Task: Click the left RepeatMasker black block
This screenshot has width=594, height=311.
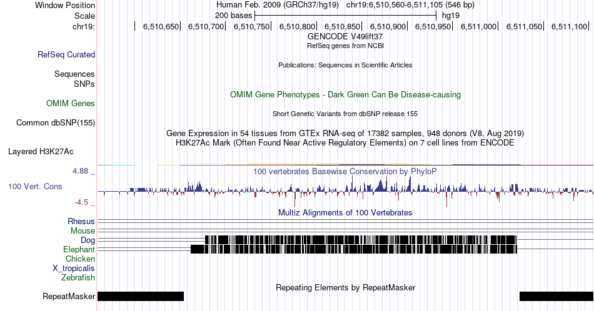Action: pos(141,296)
